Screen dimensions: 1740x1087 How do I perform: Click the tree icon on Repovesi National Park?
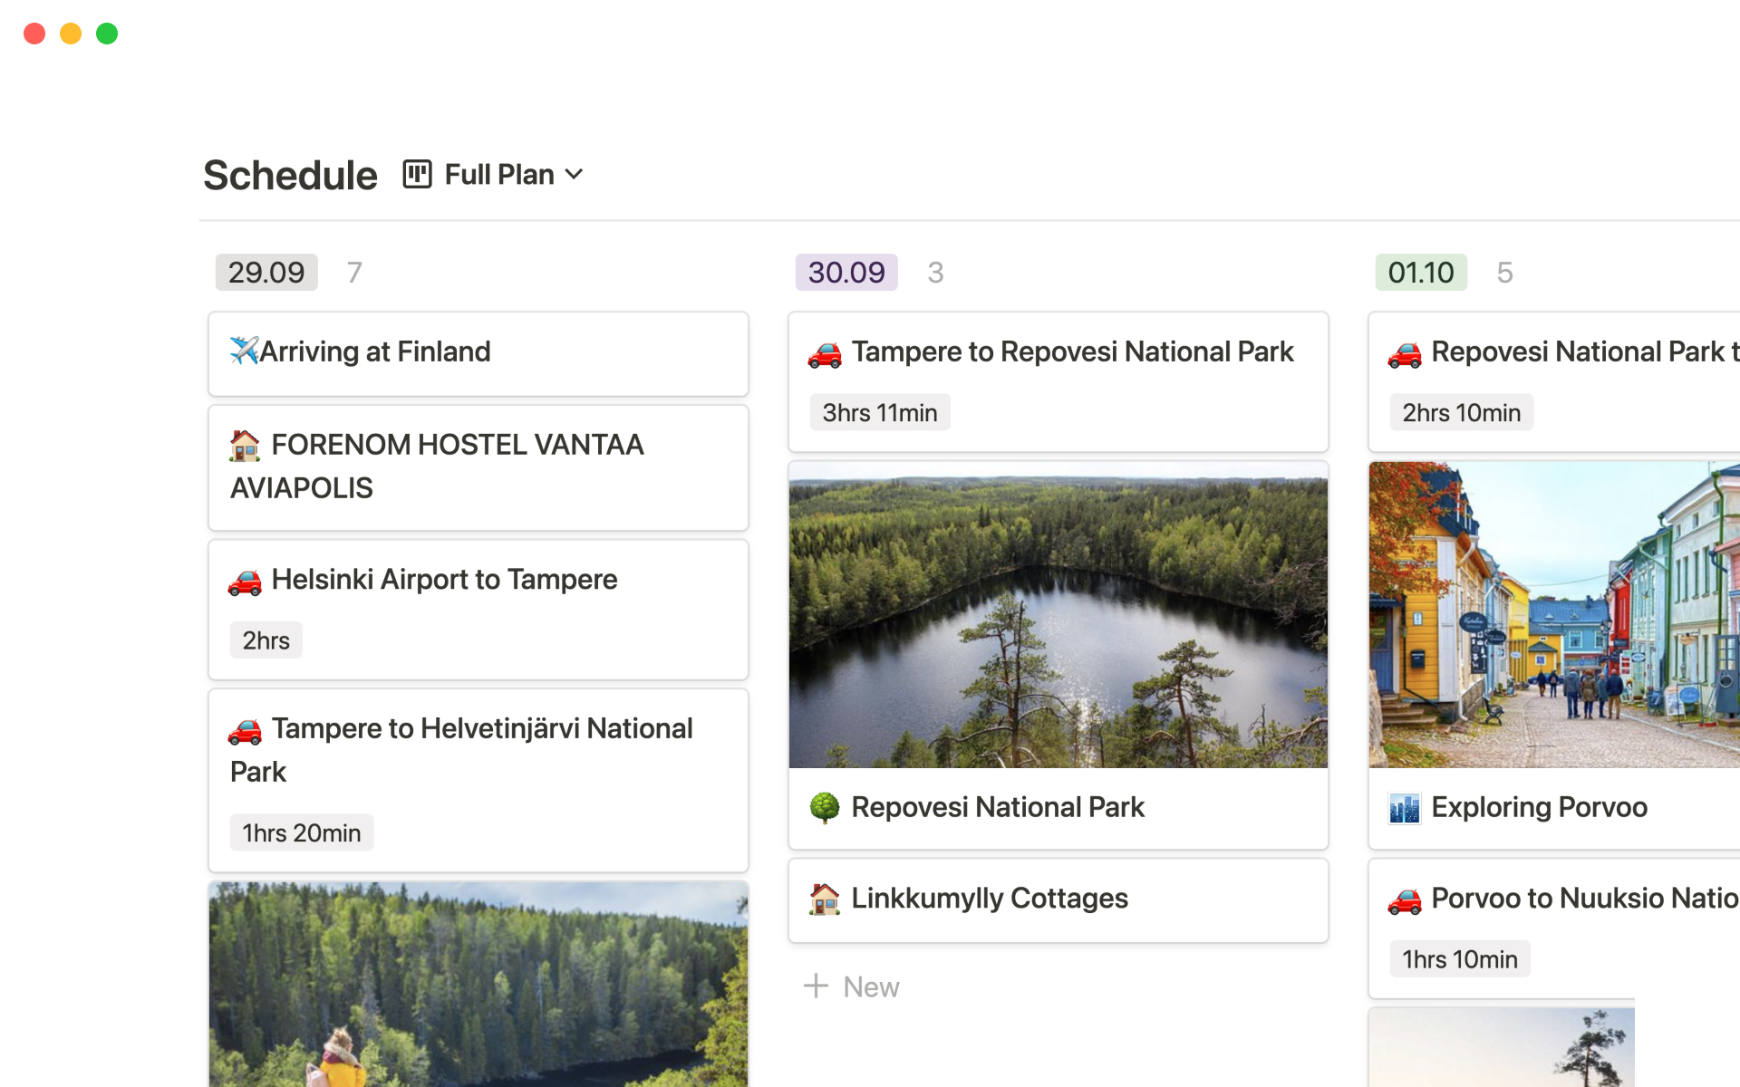(825, 807)
